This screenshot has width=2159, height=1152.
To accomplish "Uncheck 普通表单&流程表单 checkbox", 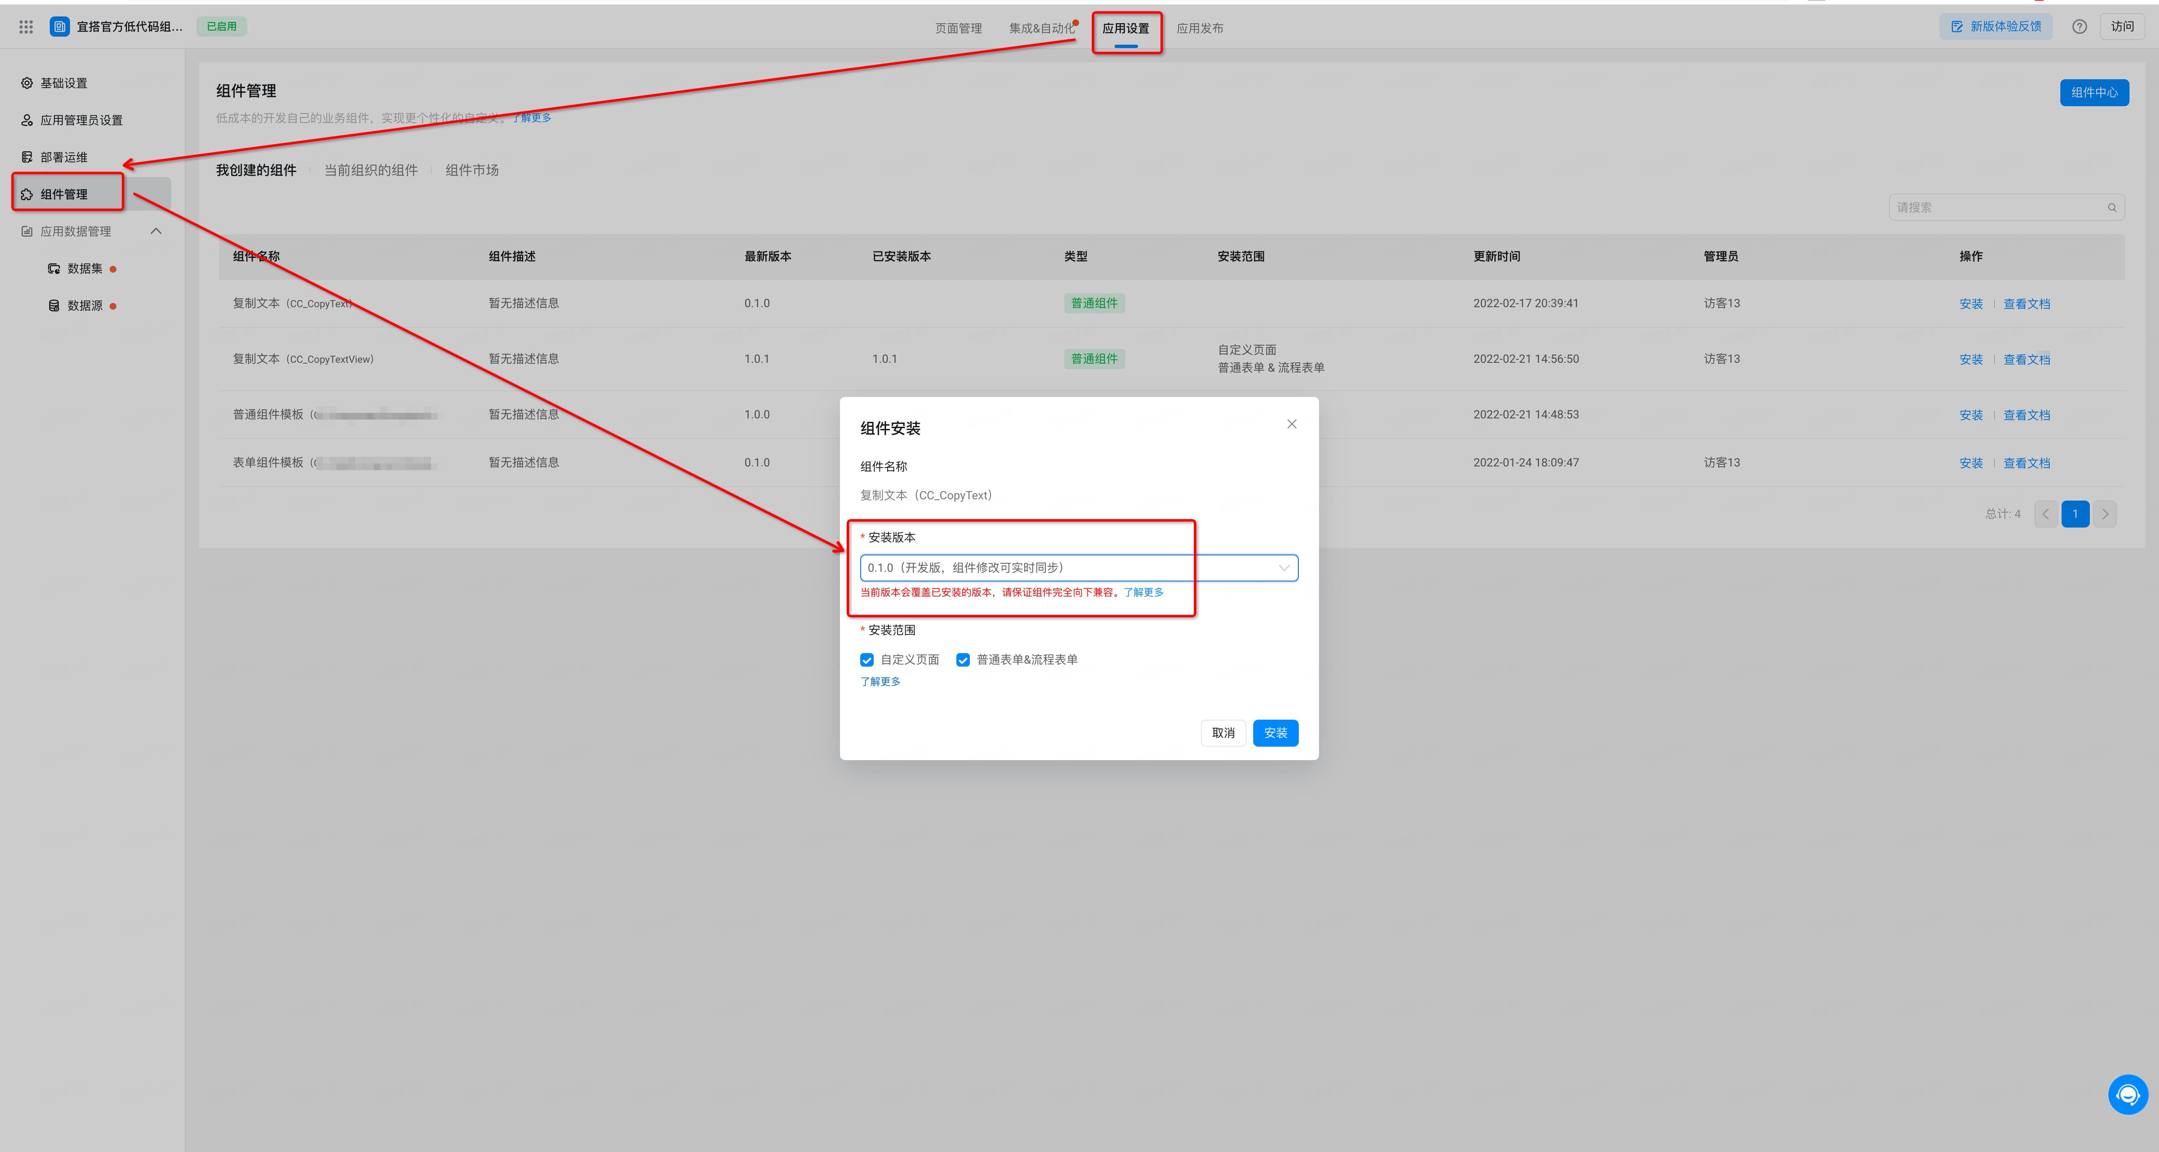I will point(963,660).
